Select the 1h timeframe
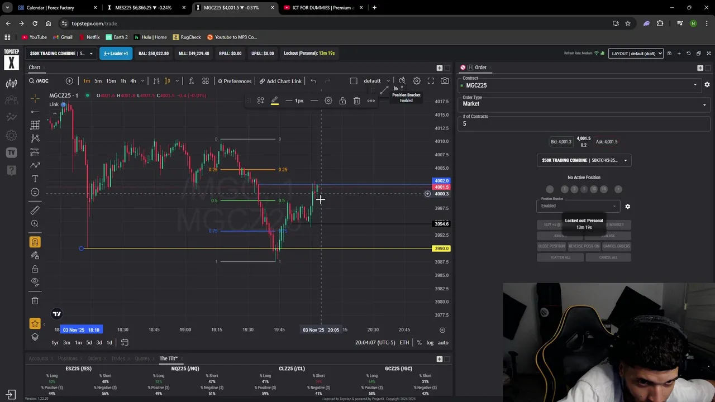 tap(123, 81)
